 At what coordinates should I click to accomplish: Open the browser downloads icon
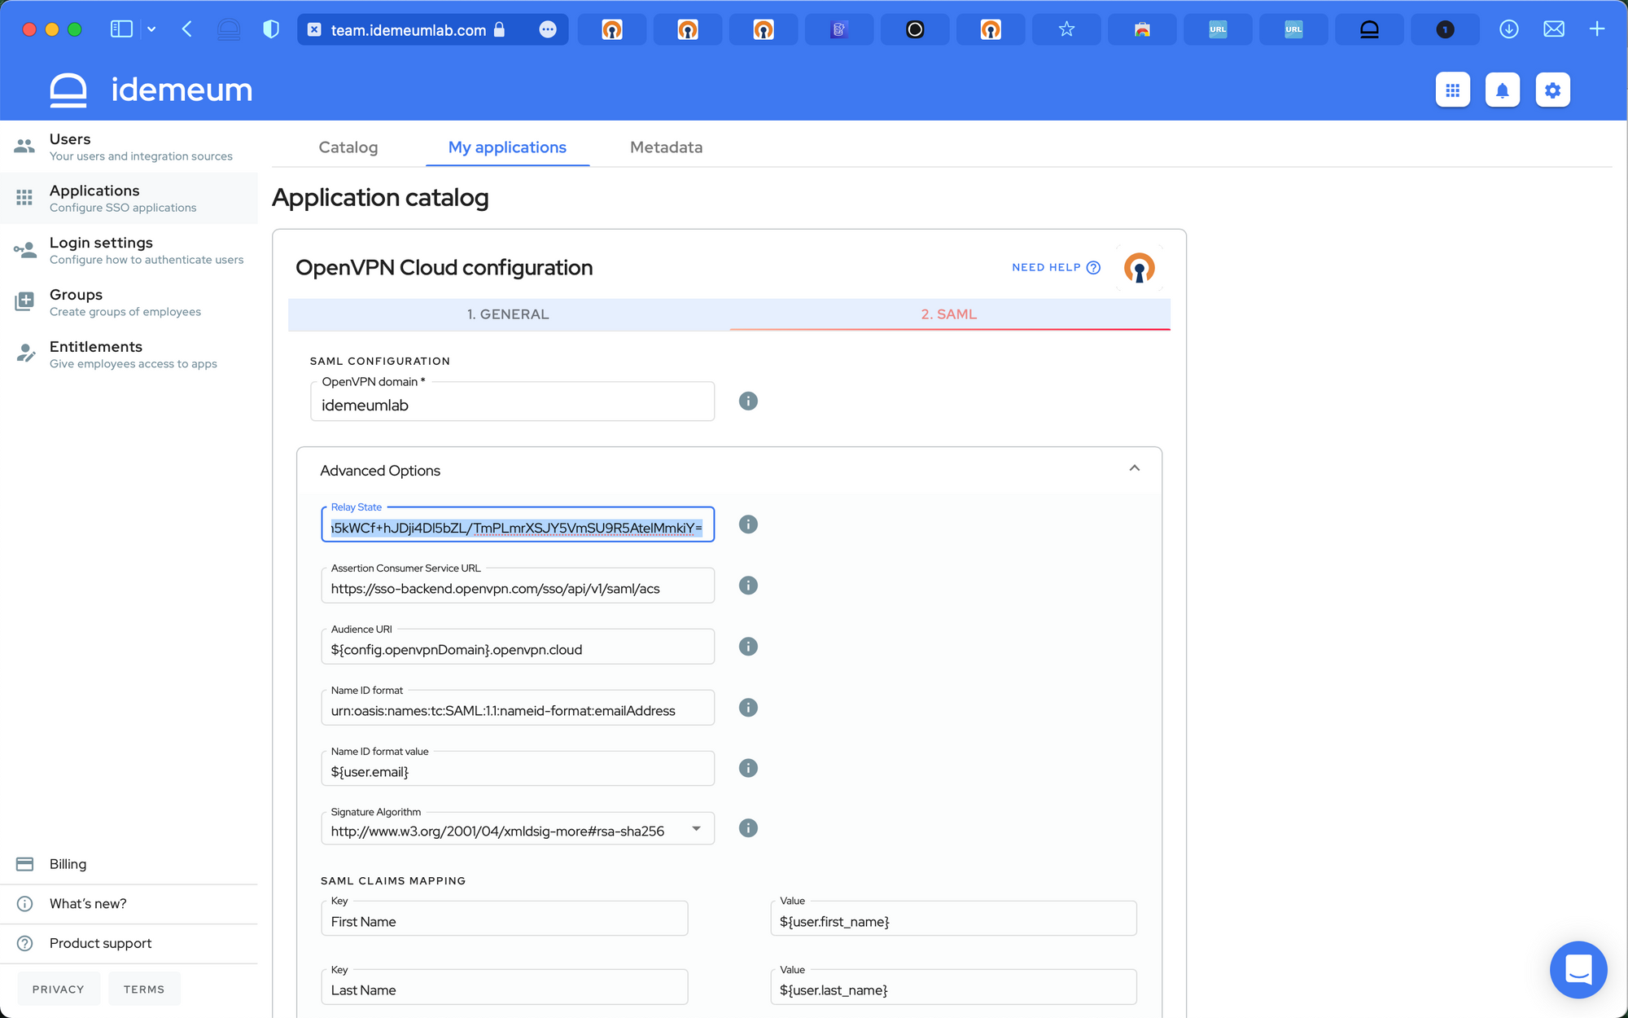(1508, 29)
